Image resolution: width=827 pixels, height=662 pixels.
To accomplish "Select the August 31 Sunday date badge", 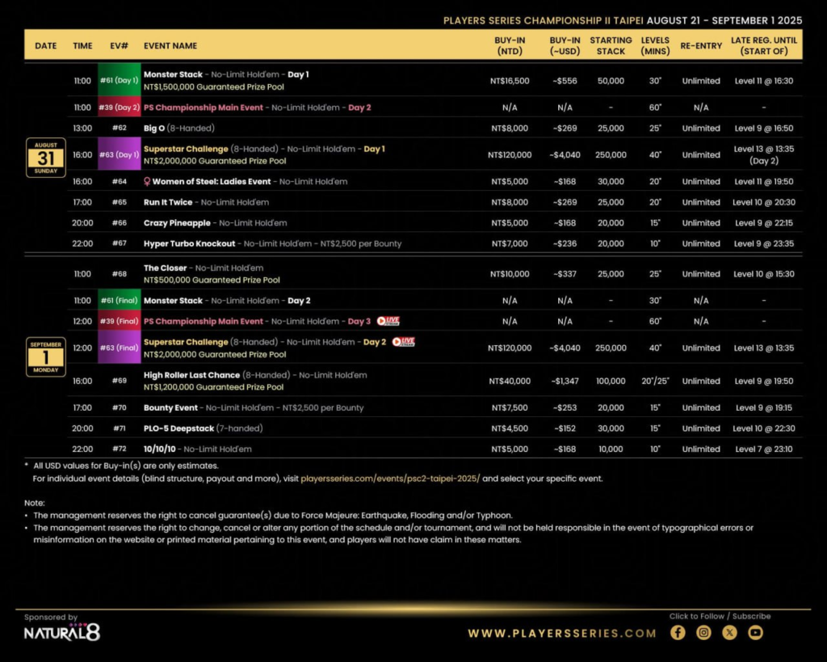I will 45,158.
